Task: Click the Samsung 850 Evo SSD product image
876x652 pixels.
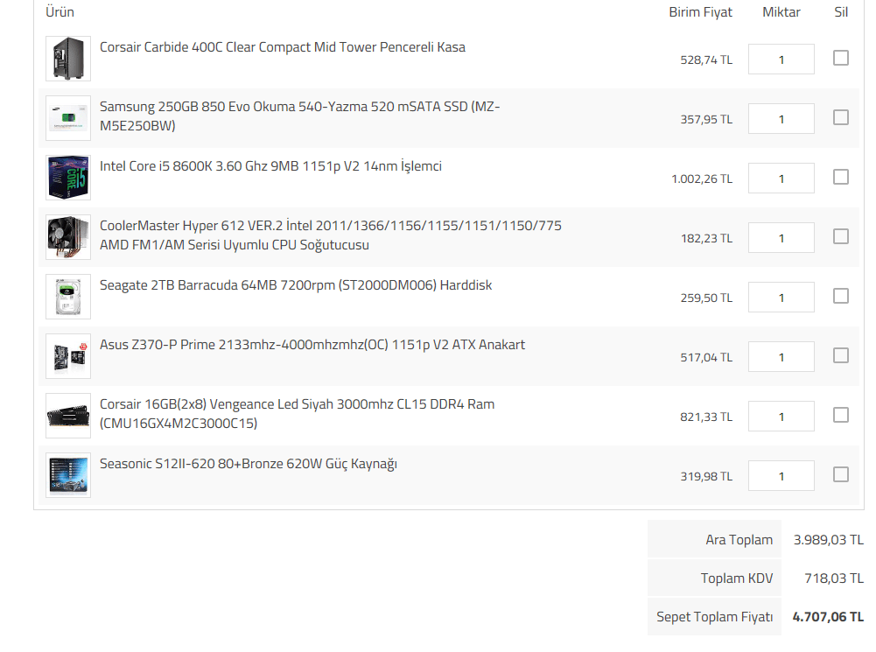Action: click(x=68, y=118)
